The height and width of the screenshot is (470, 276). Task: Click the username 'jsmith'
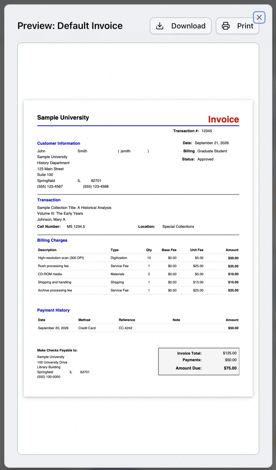pos(125,151)
